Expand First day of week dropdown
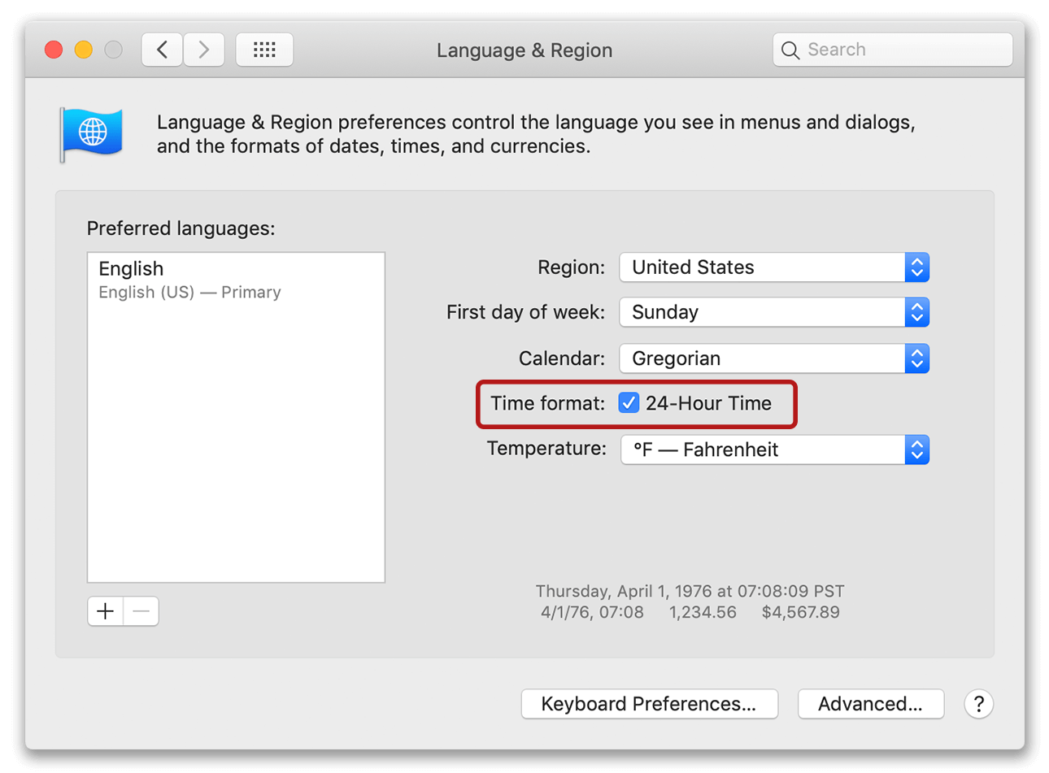The image size is (1049, 773). point(773,312)
